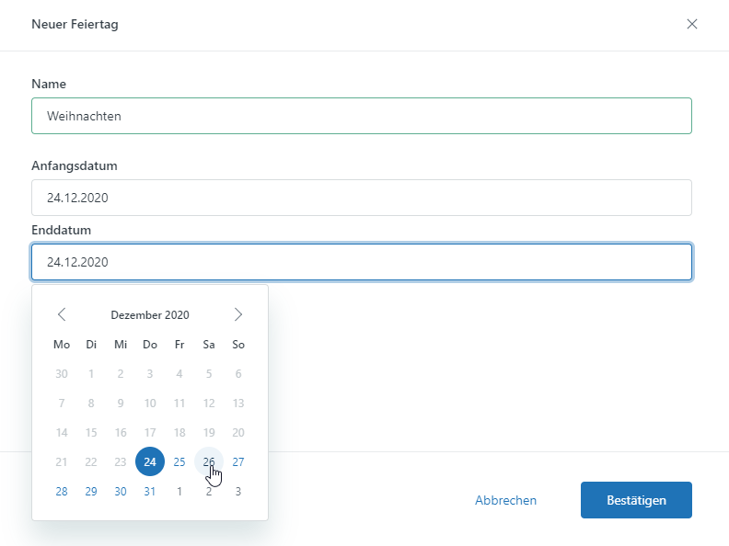729x546 pixels.
Task: Click the Dezember 2020 month header
Action: (150, 314)
